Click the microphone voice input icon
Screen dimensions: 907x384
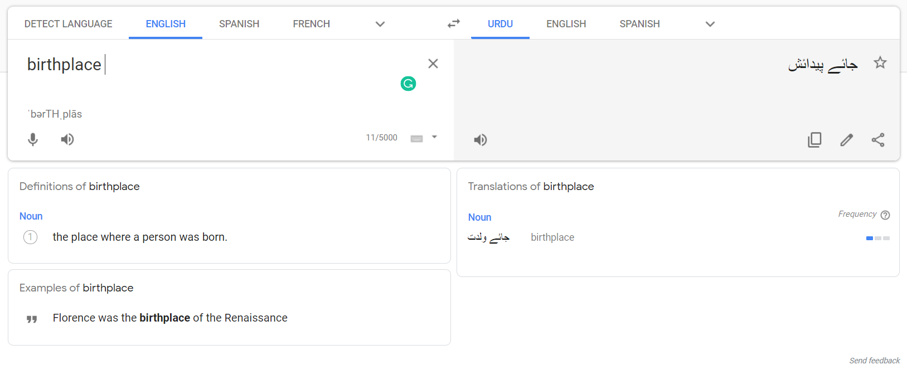[x=33, y=139]
